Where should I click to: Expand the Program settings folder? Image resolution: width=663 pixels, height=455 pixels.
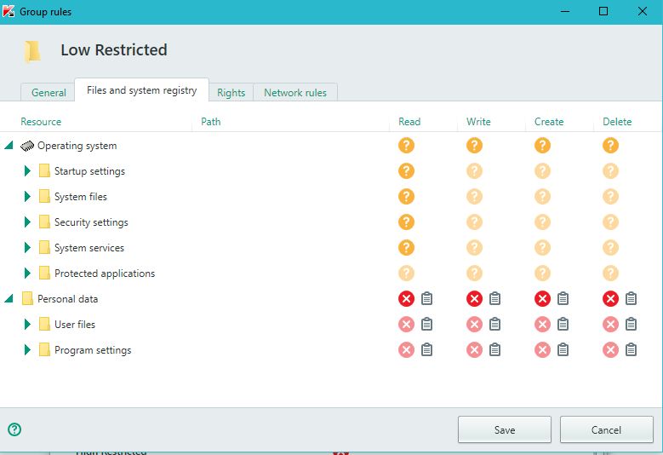click(27, 350)
